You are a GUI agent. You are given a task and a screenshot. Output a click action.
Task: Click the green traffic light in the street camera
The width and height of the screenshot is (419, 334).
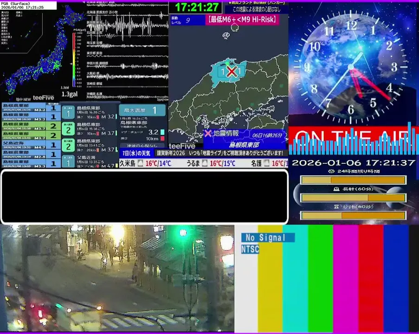183,232
